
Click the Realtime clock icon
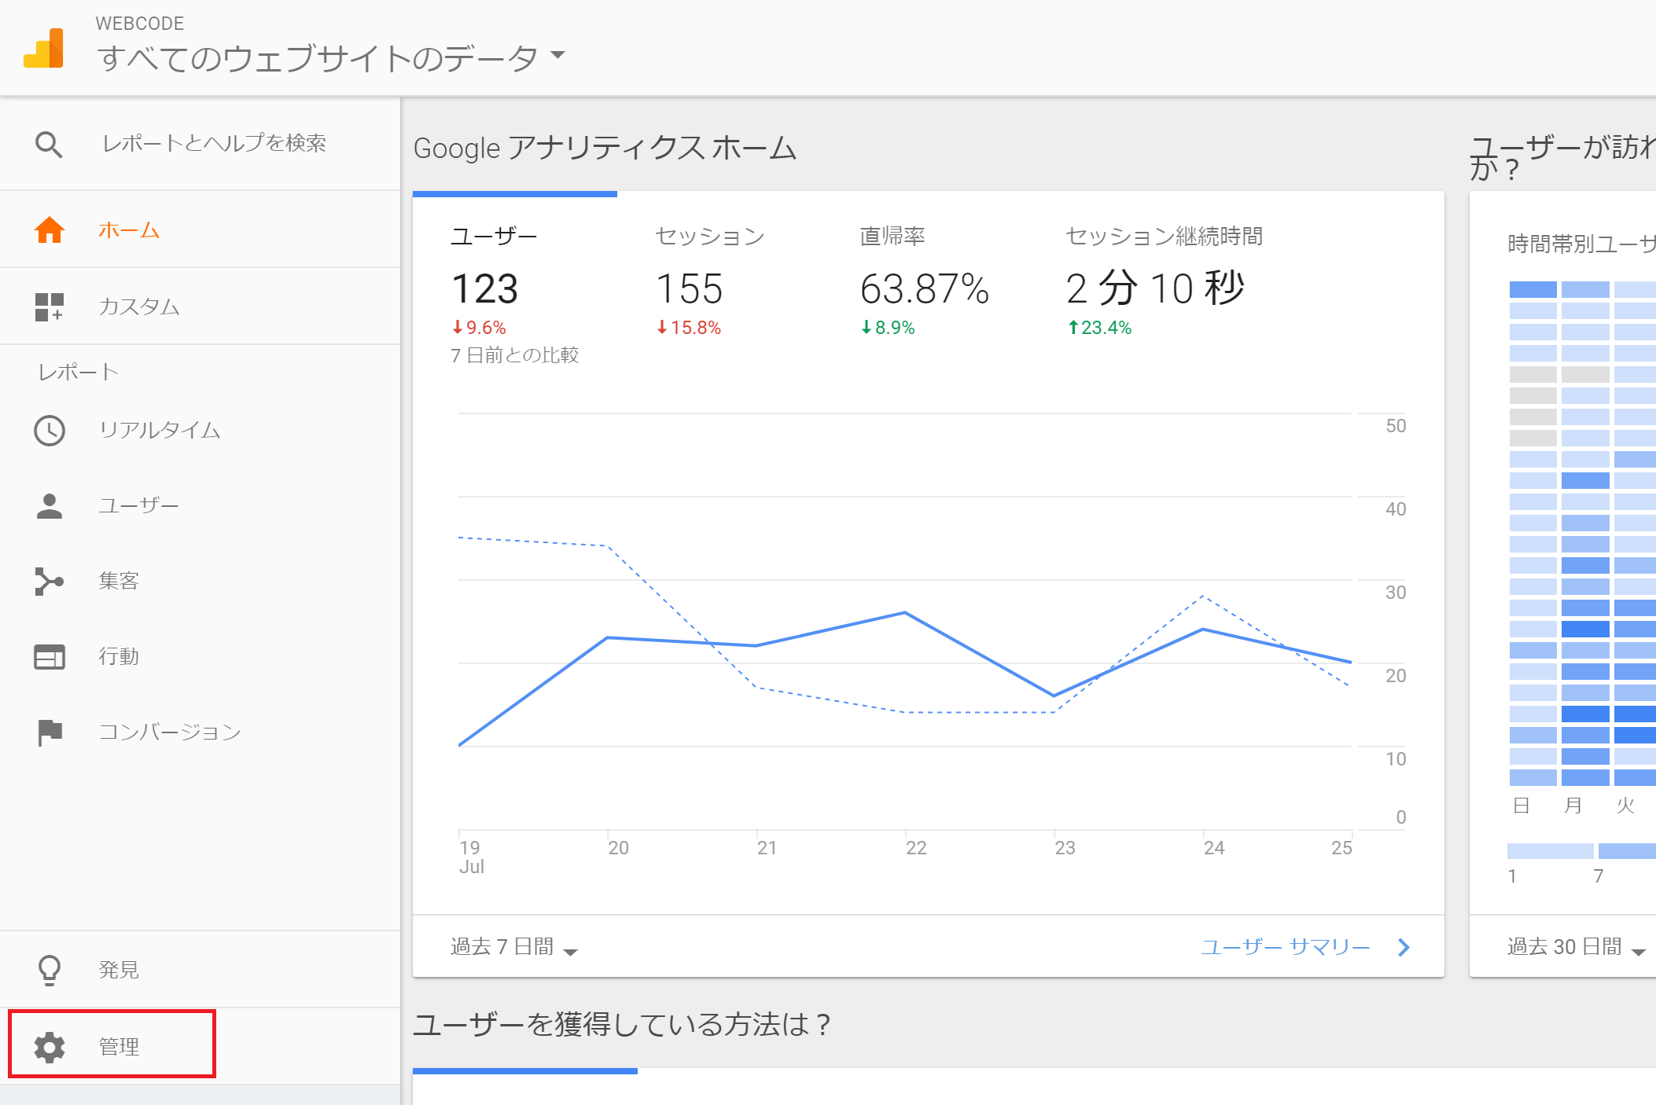click(x=49, y=431)
